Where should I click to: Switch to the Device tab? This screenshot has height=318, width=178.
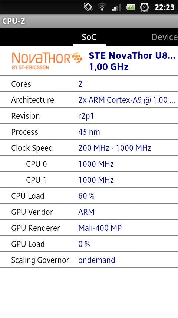164,37
